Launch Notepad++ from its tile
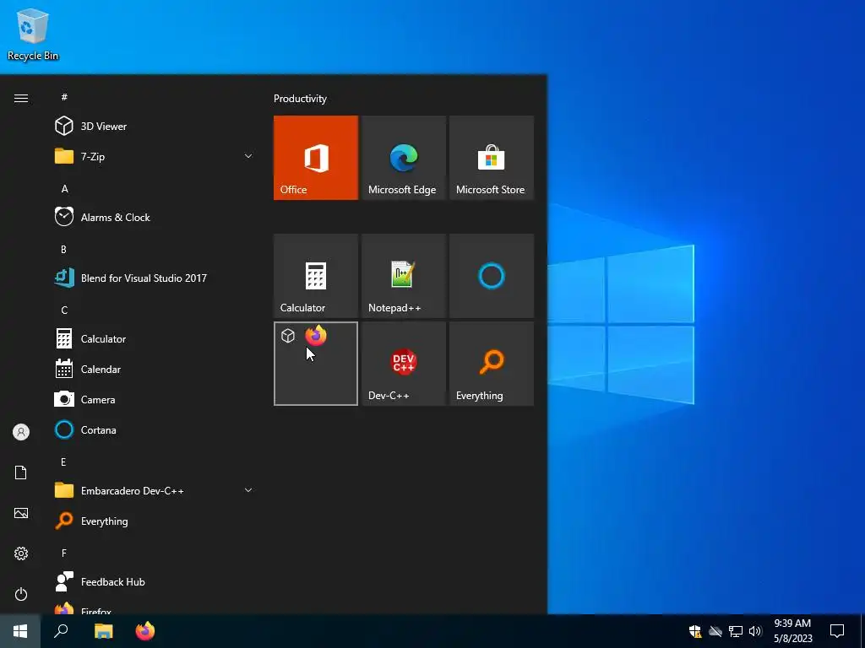The image size is (865, 648). point(403,276)
